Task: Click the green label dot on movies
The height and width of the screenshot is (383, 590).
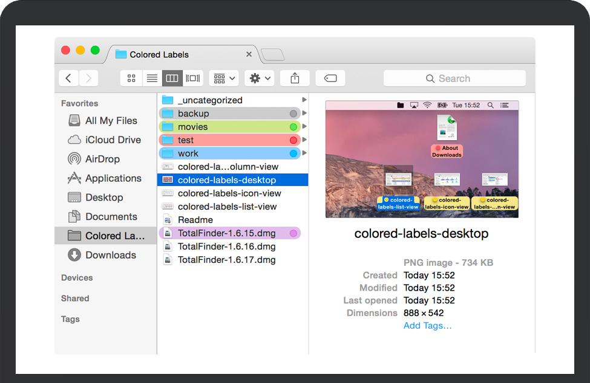Action: tap(293, 127)
